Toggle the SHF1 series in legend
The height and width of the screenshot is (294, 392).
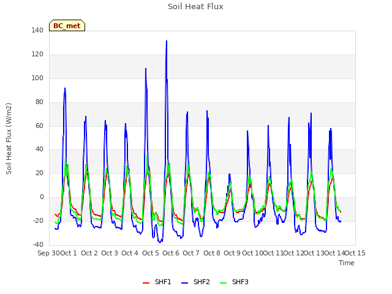click(x=157, y=282)
